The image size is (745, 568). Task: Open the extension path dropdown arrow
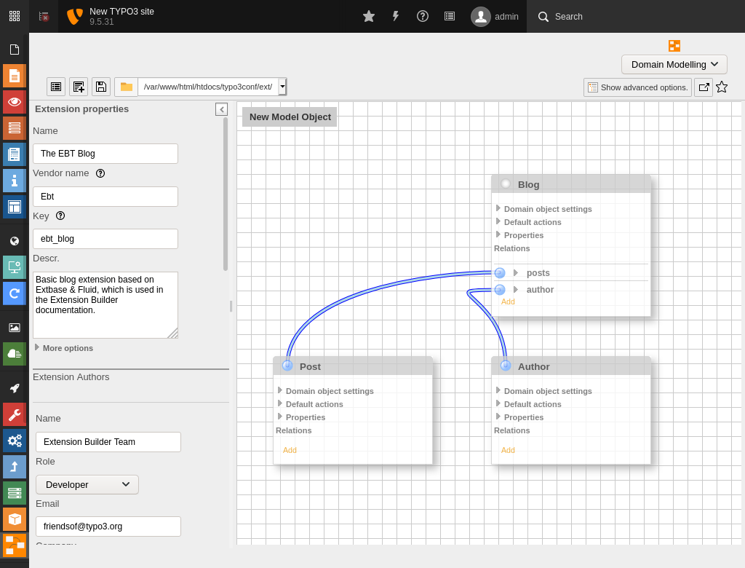(x=283, y=87)
